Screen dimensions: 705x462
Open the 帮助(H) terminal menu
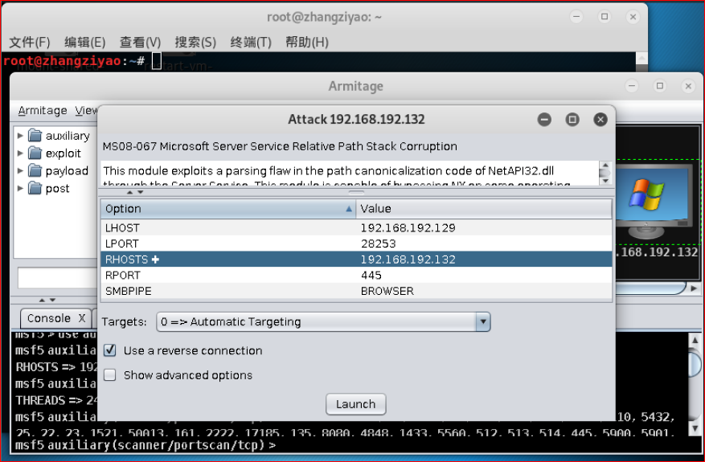[x=307, y=43]
